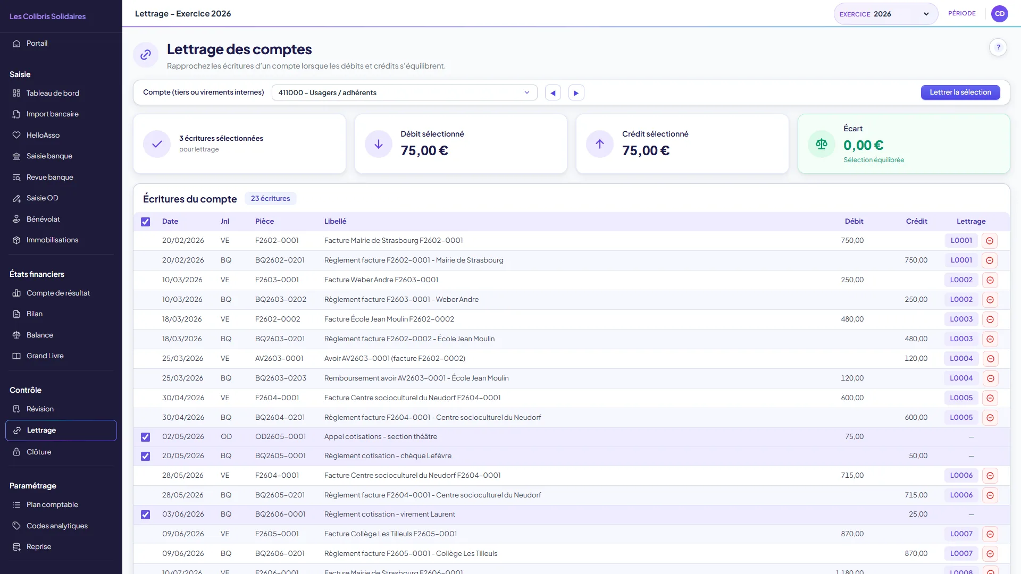This screenshot has height=574, width=1021.
Task: Unletter the BQ2604-0201 Neudorf payment row
Action: [x=990, y=418]
